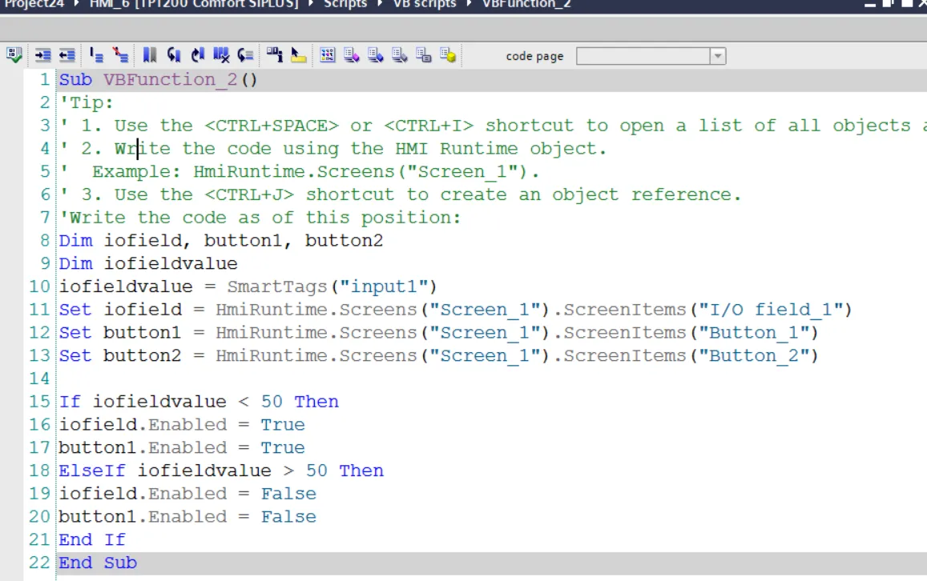Comment out the selected lines
The image size is (927, 581).
point(96,55)
